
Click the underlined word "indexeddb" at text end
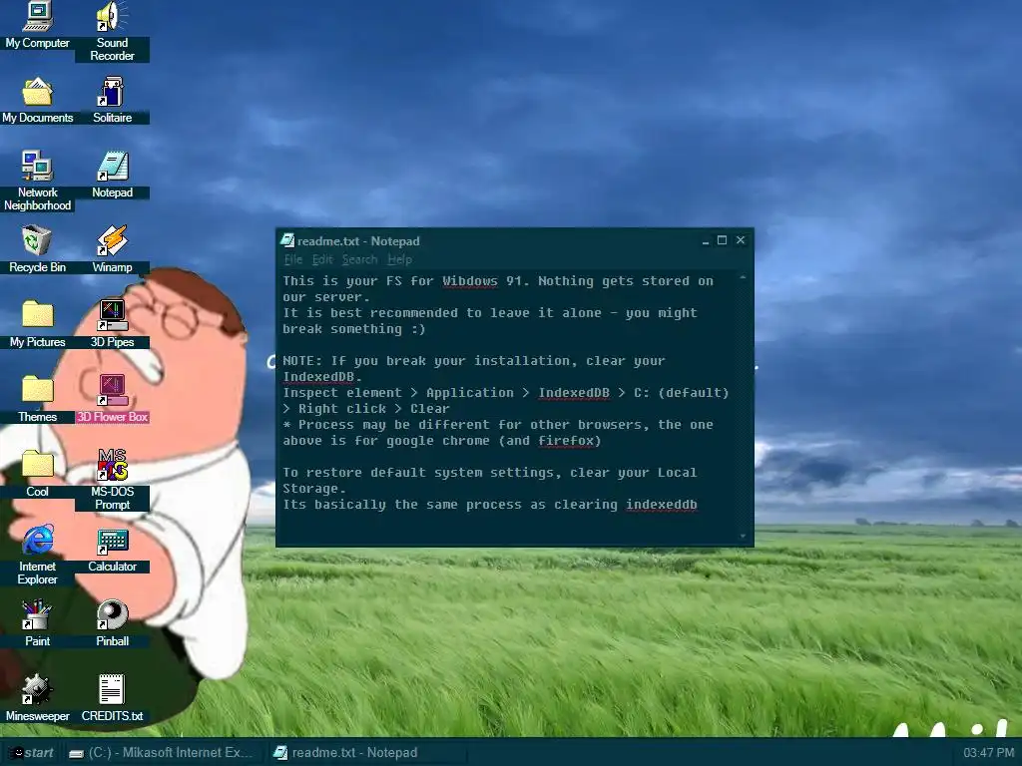point(662,504)
